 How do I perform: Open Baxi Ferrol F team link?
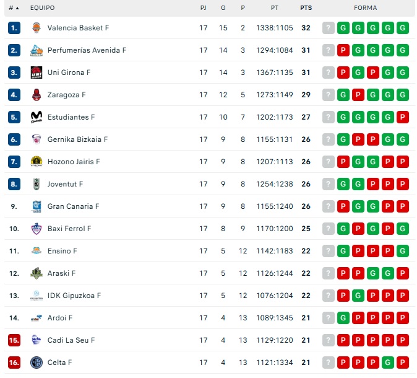pyautogui.click(x=69, y=229)
